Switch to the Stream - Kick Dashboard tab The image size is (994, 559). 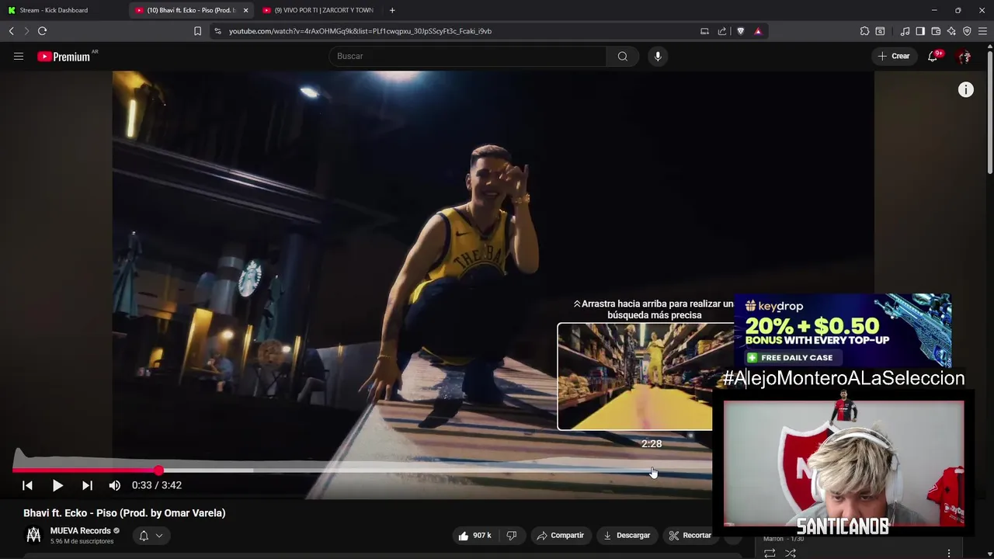(62, 10)
